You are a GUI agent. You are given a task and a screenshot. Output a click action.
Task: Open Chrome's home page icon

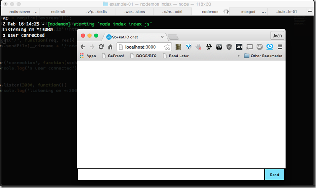[110, 47]
